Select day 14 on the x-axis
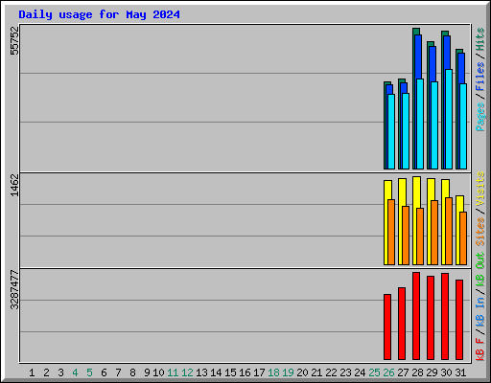 click(216, 372)
